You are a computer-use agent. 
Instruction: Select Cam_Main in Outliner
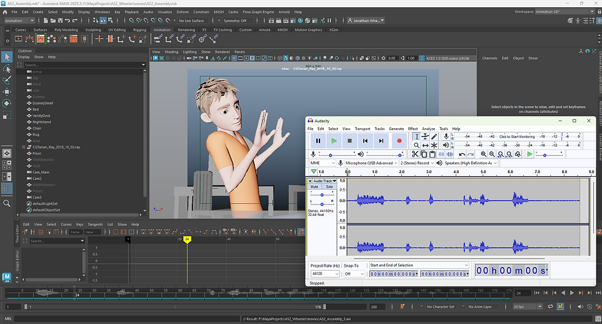[41, 172]
